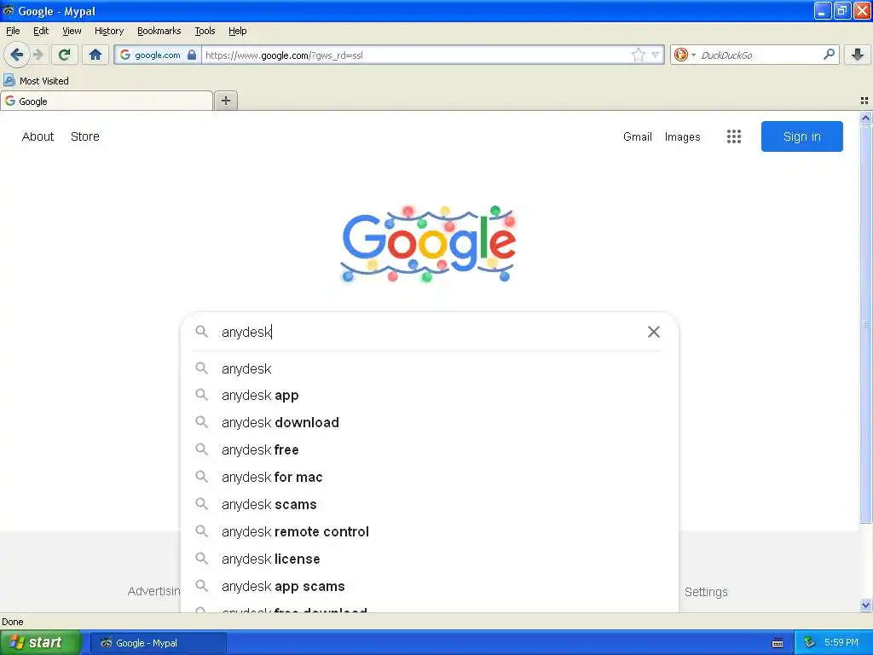Click the scrollbar up arrow
Screen dimensions: 873x655
point(865,118)
